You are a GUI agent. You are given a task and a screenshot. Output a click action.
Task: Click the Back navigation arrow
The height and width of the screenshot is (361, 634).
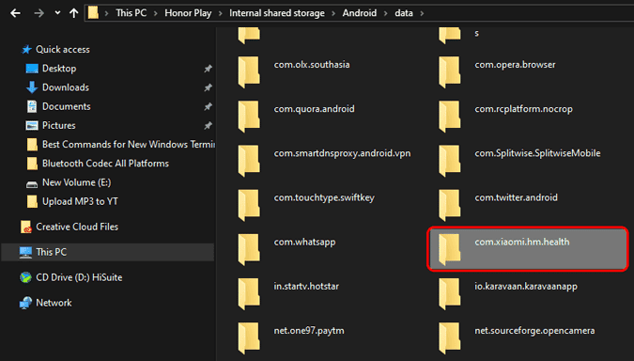click(15, 13)
